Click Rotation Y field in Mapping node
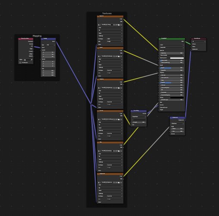The height and width of the screenshot is (216, 219). (48, 64)
